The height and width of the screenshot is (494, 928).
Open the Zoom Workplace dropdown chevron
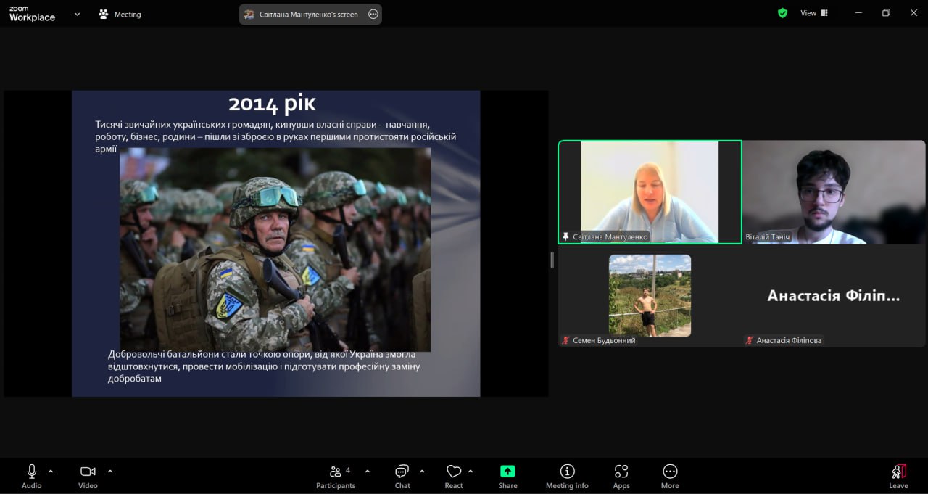[x=78, y=14]
